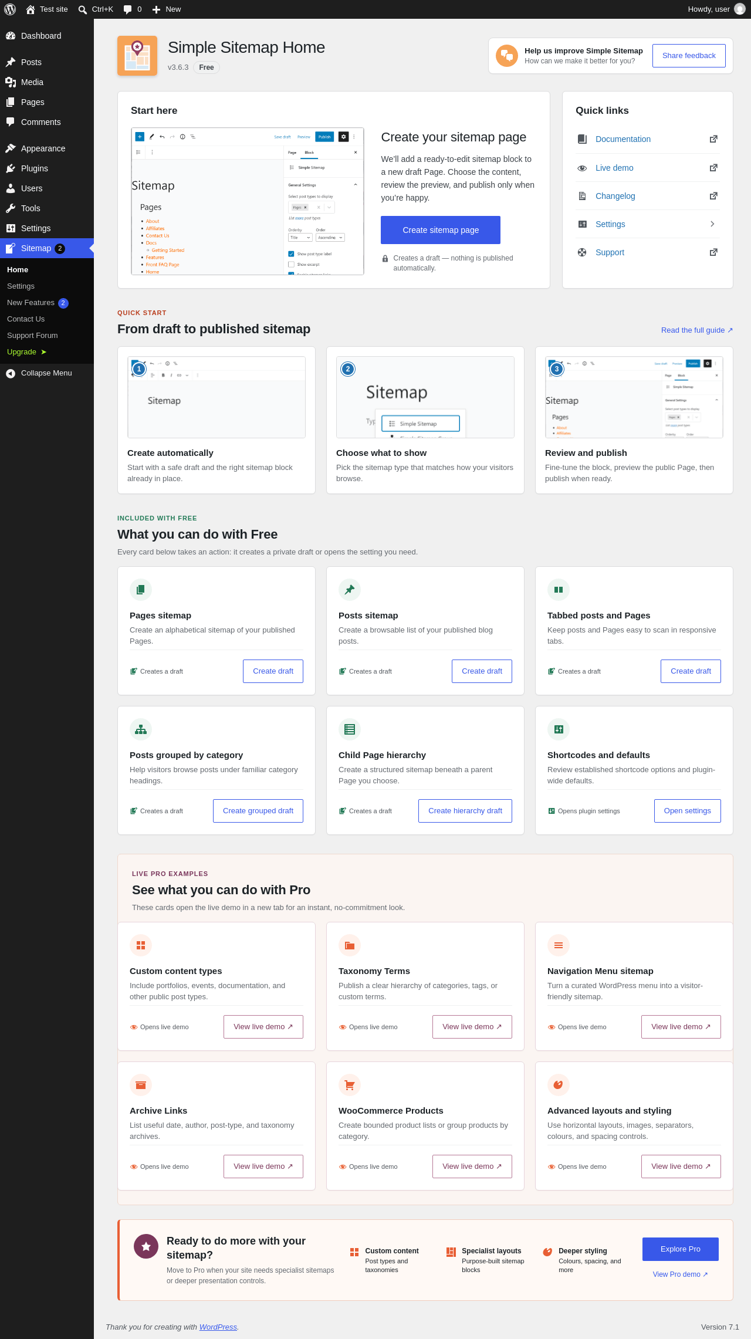The height and width of the screenshot is (1339, 751).
Task: Click the Tabbed posts and Pages icon
Action: tap(559, 590)
